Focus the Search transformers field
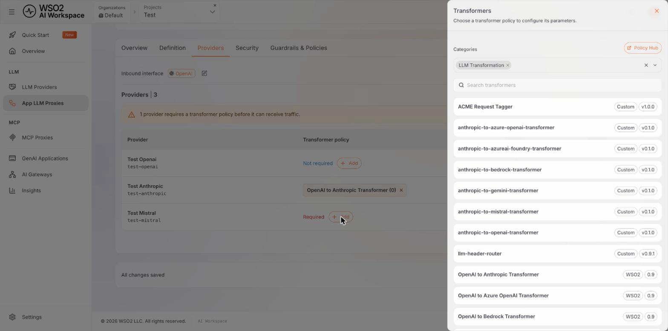 [x=557, y=85]
